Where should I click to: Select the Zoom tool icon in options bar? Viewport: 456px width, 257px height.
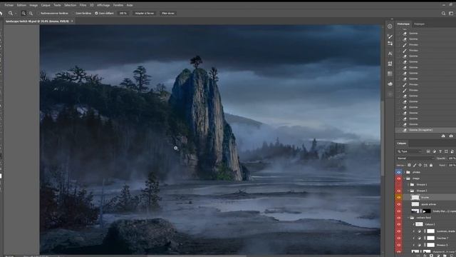point(11,13)
